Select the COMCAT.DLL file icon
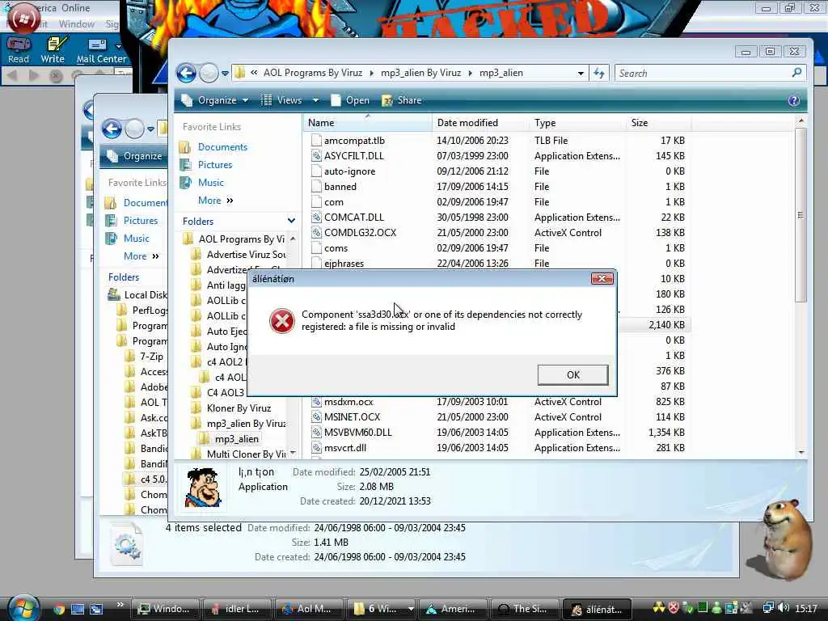The height and width of the screenshot is (621, 828). click(x=316, y=217)
